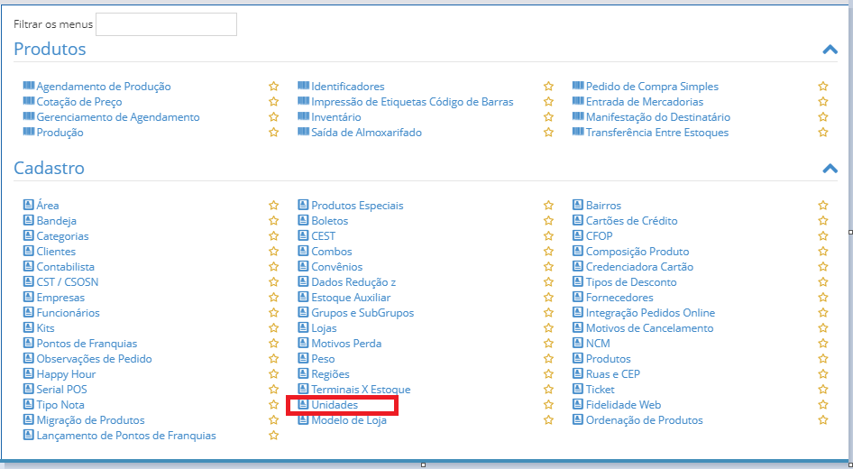Viewport: 853px width, 469px height.
Task: Open the Estoque Auxiliar link
Action: pos(351,298)
